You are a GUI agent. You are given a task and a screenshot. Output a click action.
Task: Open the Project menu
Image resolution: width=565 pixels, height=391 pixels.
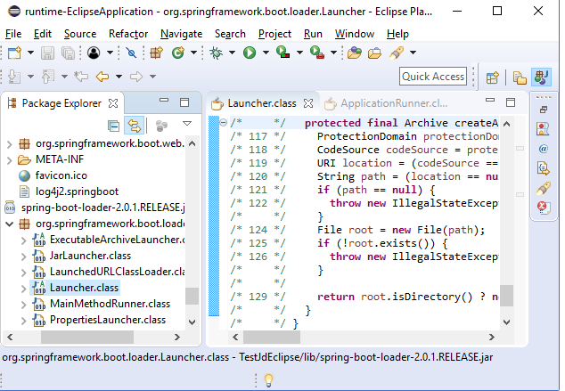(274, 34)
